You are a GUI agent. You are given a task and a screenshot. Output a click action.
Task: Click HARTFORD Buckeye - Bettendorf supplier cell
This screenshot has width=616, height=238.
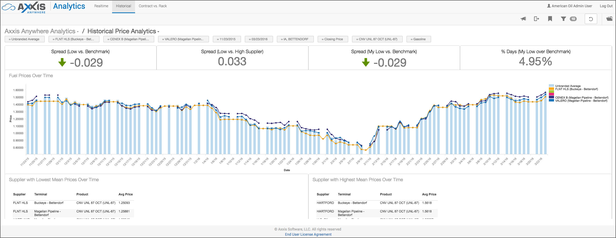(x=325, y=203)
